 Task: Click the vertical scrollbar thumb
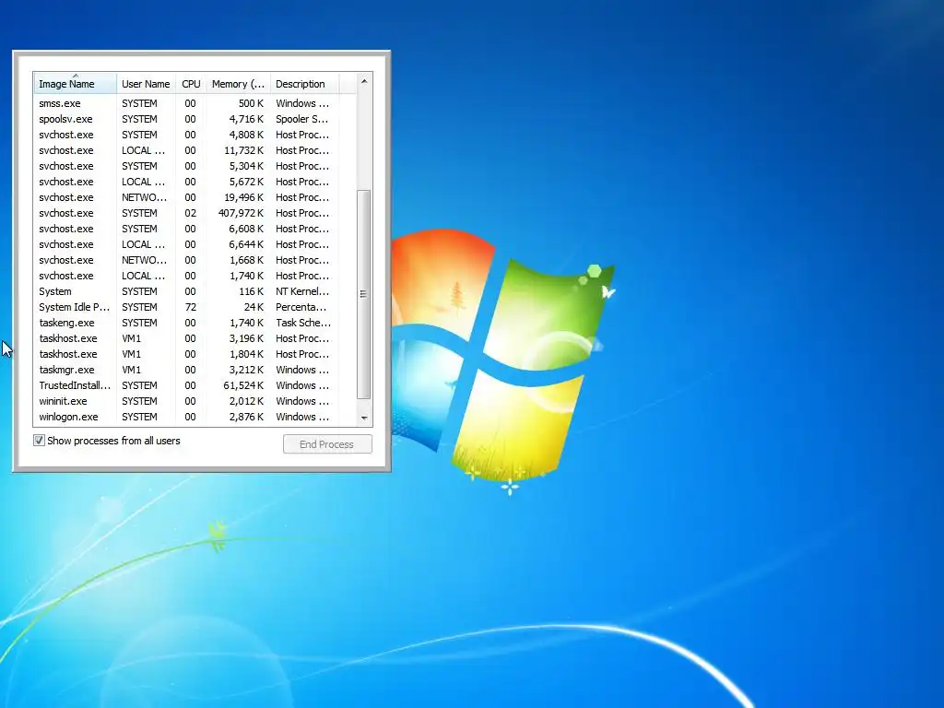click(363, 294)
